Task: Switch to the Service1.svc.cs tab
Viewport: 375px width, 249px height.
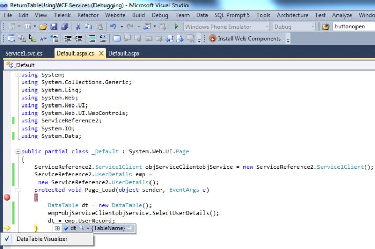Action: pos(24,54)
